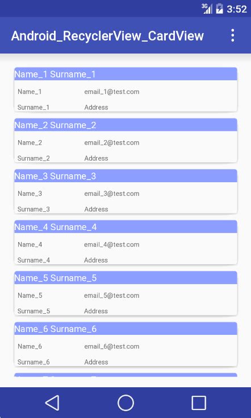Click the email_2@test.com text
Screen dimensions: 251x418
click(112, 142)
